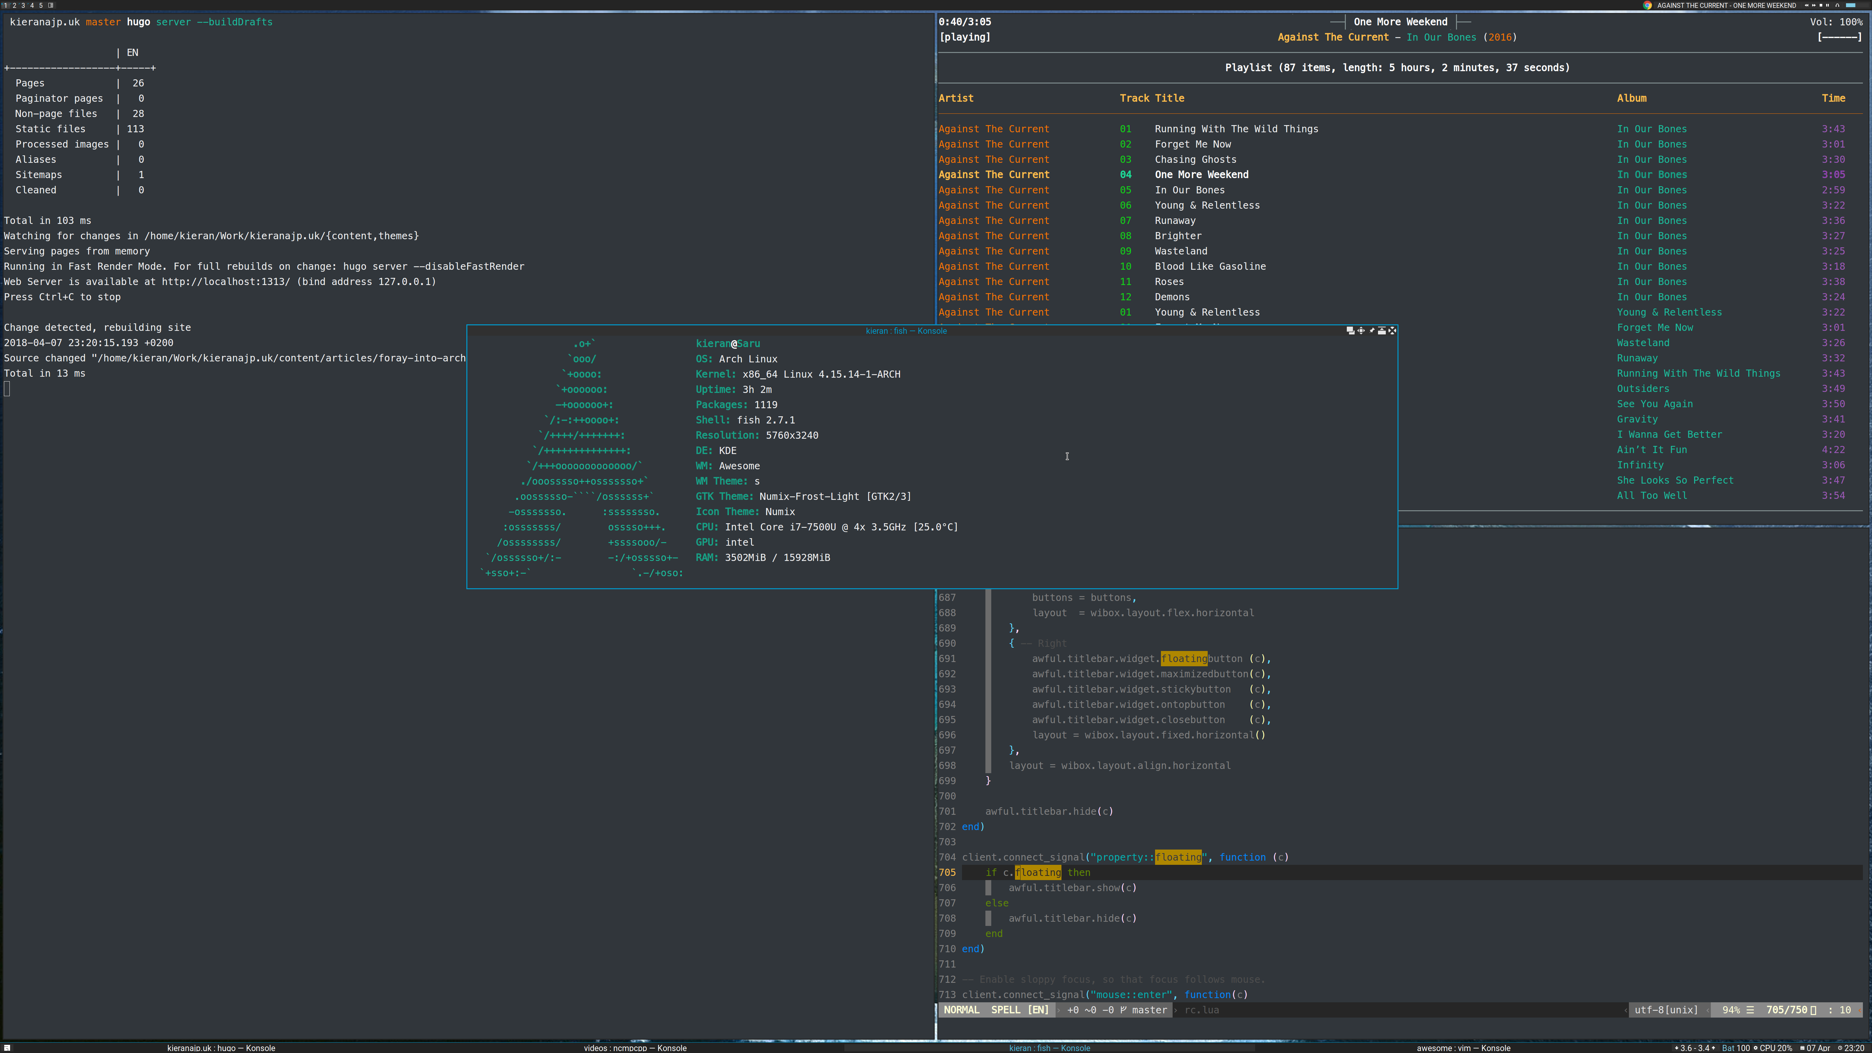Select the 'In Our Bones' track 05 title
Screen dimensions: 1872x1053
click(1189, 190)
